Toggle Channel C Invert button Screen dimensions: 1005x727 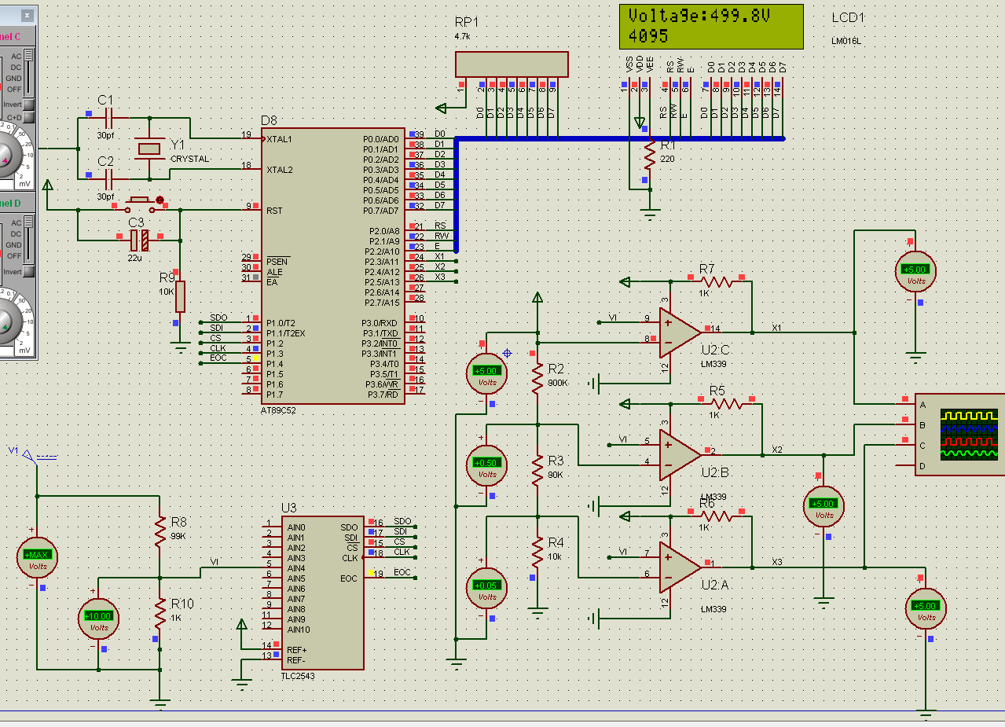28,105
